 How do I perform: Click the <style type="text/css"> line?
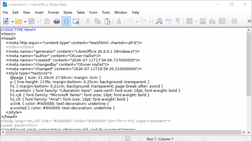coord(29,73)
